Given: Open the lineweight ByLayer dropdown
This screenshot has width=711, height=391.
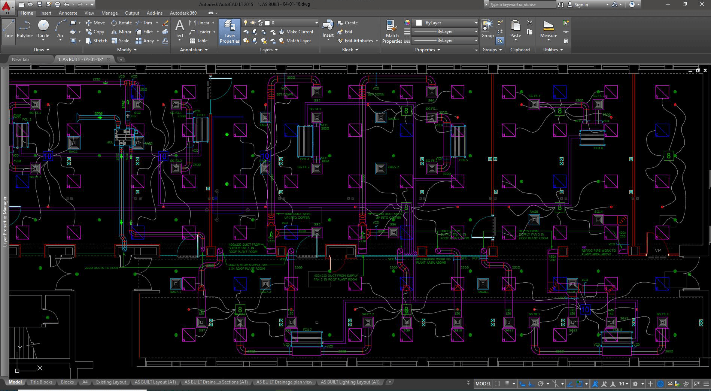Looking at the screenshot, I should [x=445, y=32].
